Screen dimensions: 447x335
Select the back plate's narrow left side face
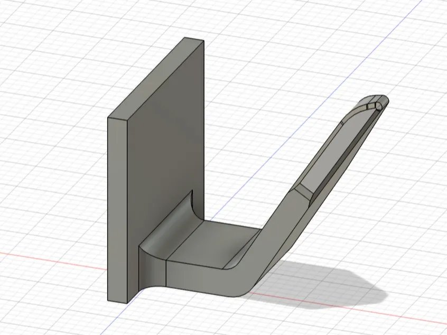coord(117,210)
